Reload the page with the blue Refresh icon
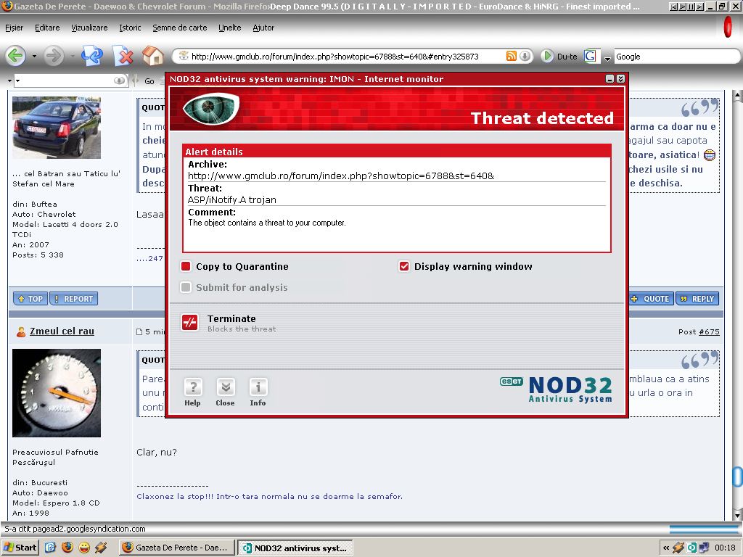Viewport: 743px width, 557px height. click(x=92, y=56)
